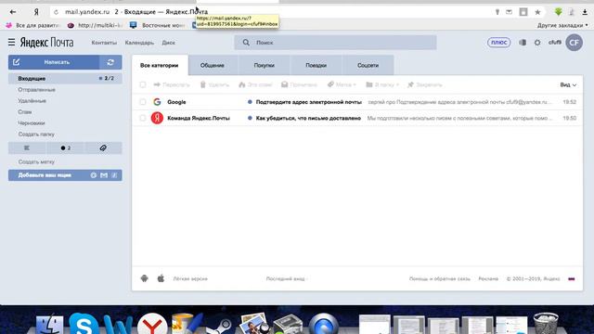Click Создать метку link
The height and width of the screenshot is (334, 594).
pyautogui.click(x=36, y=161)
